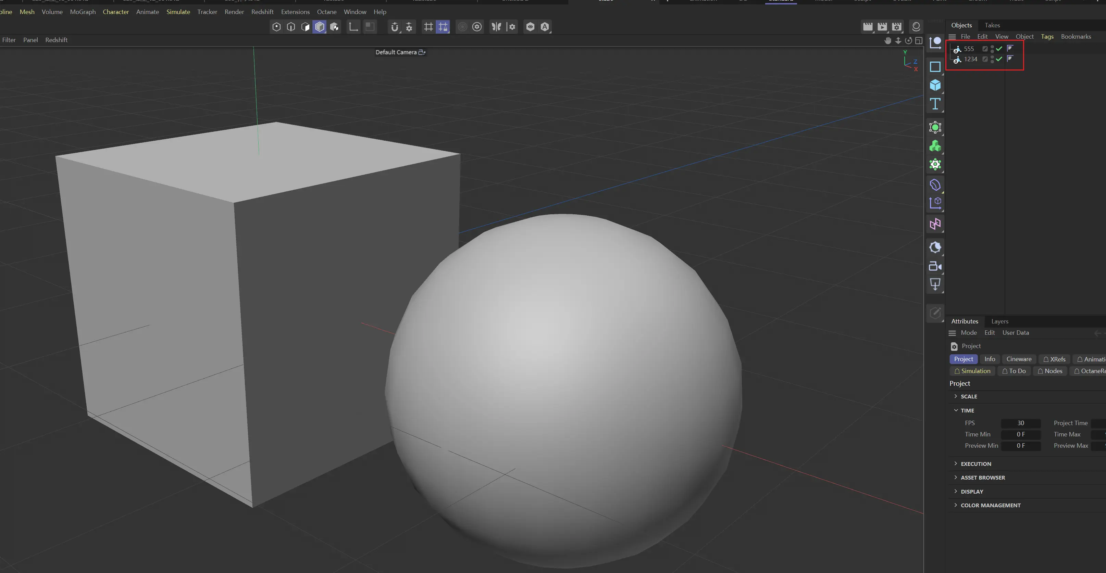Image resolution: width=1106 pixels, height=573 pixels.
Task: Click viewport pan hand icon
Action: (888, 41)
